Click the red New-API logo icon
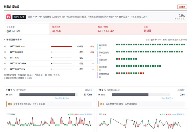The height and width of the screenshot is (132, 196). [x=9, y=17]
